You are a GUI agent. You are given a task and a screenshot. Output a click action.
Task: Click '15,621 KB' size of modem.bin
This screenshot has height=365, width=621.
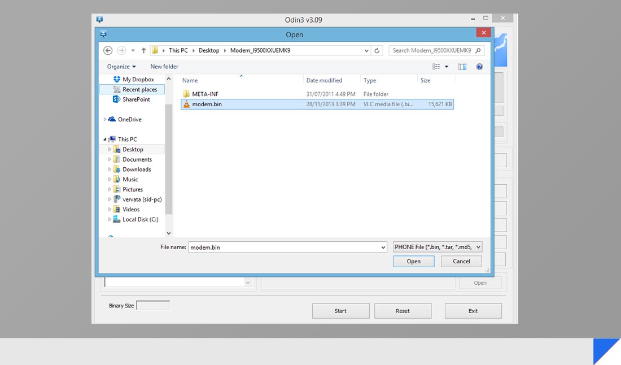coord(440,104)
